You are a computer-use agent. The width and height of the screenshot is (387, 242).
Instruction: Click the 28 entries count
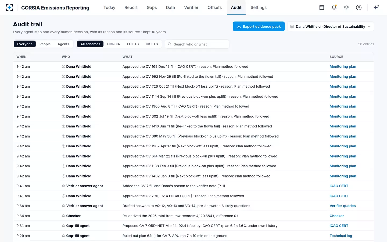(366, 44)
